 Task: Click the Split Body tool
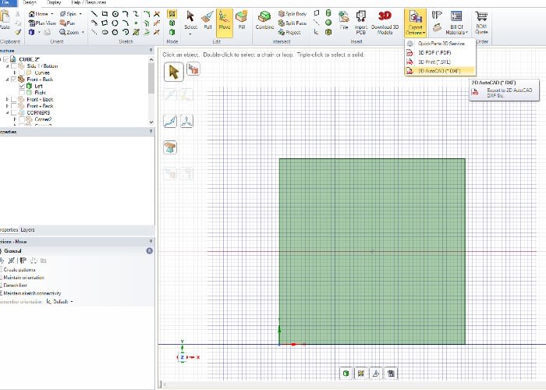coord(292,14)
